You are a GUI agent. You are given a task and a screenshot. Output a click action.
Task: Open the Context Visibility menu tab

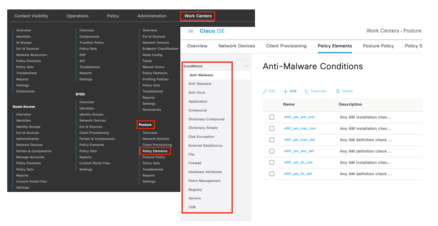(31, 16)
